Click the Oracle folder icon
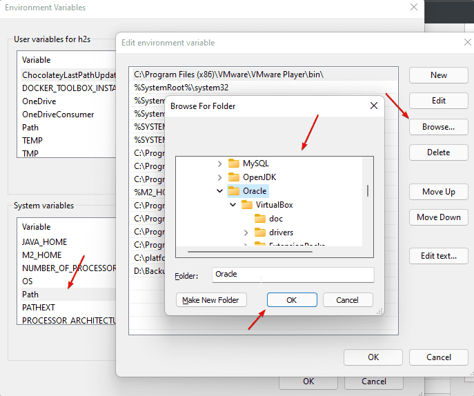Viewport: 474px width, 396px height. click(234, 191)
